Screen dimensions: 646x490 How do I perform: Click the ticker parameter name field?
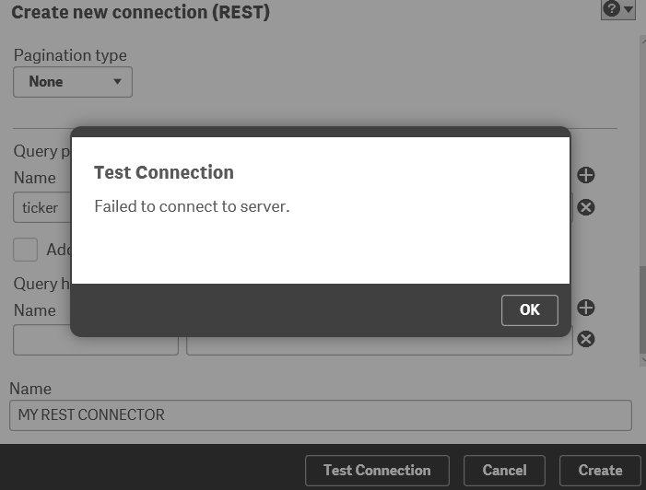point(43,207)
